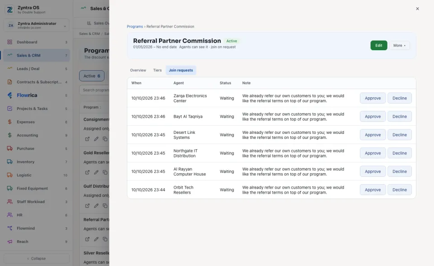
Task: Open Purchase truck icon
Action: (x=9, y=148)
